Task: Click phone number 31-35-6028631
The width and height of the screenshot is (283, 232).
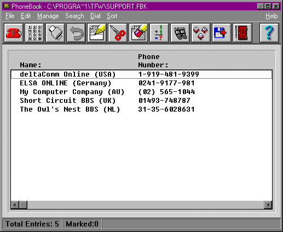Action: pos(166,109)
